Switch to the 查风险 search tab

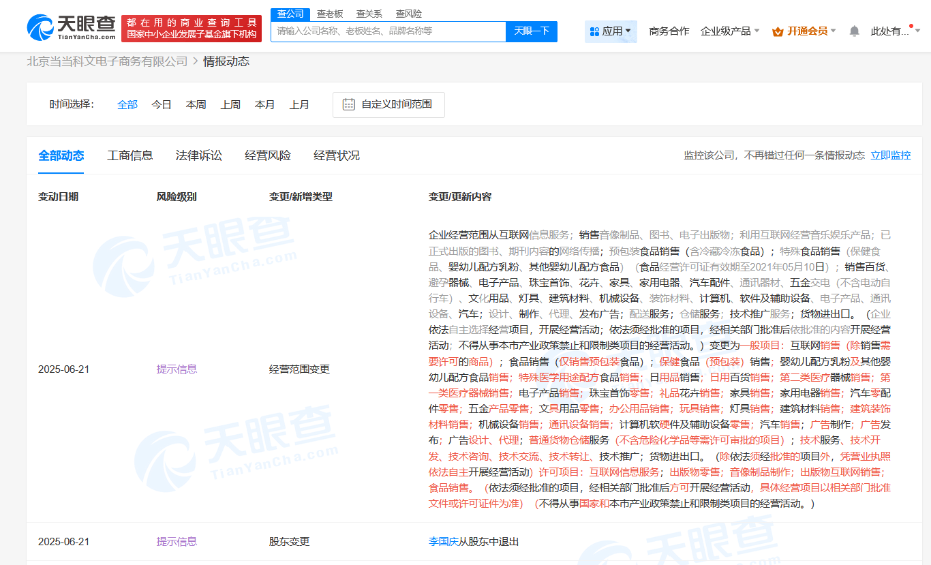pos(408,14)
